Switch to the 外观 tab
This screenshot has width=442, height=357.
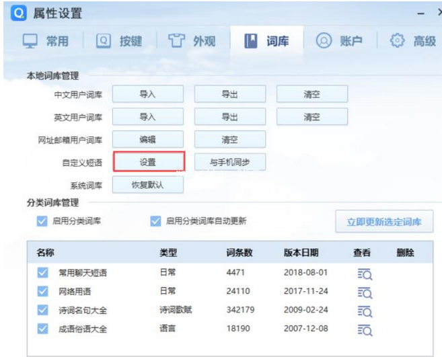click(x=192, y=41)
